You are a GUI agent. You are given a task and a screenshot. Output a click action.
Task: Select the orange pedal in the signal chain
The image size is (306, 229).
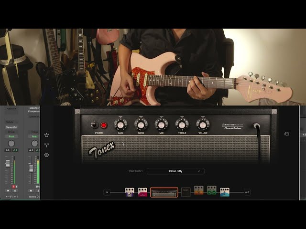tap(199, 190)
